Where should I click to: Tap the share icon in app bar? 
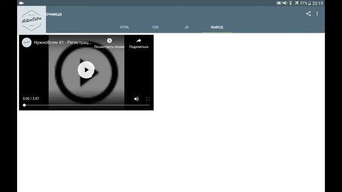pos(308,14)
